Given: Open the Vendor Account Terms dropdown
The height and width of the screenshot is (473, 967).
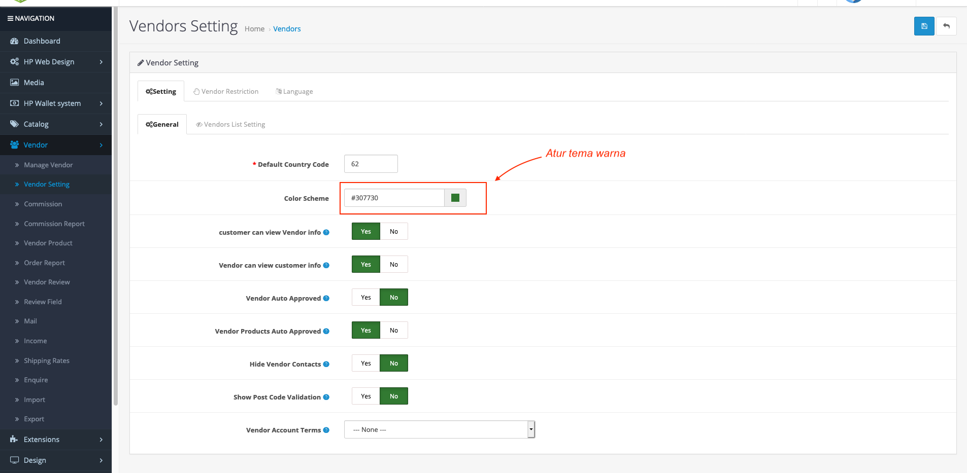Looking at the screenshot, I should (439, 429).
